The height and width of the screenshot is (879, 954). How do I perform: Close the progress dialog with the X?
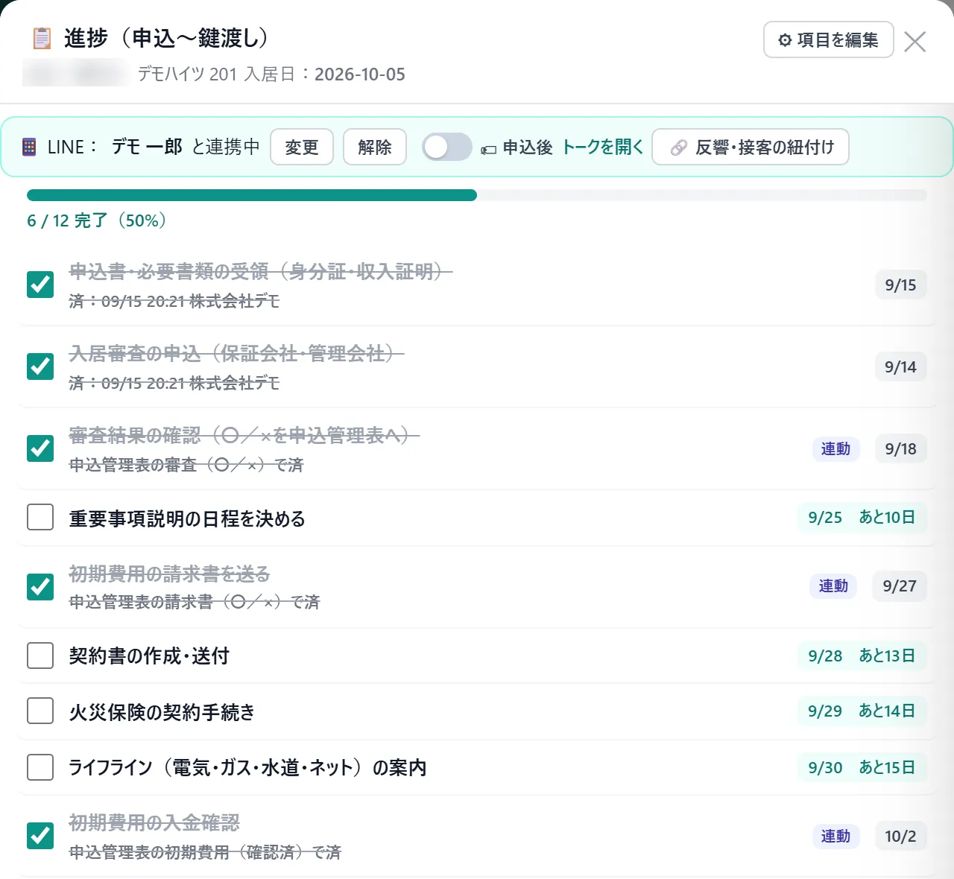(914, 42)
